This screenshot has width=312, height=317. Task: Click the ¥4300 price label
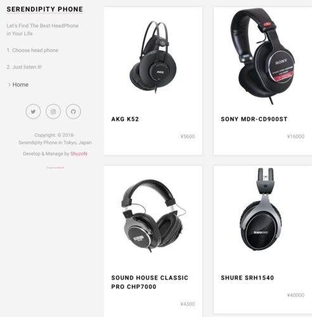pyautogui.click(x=188, y=304)
